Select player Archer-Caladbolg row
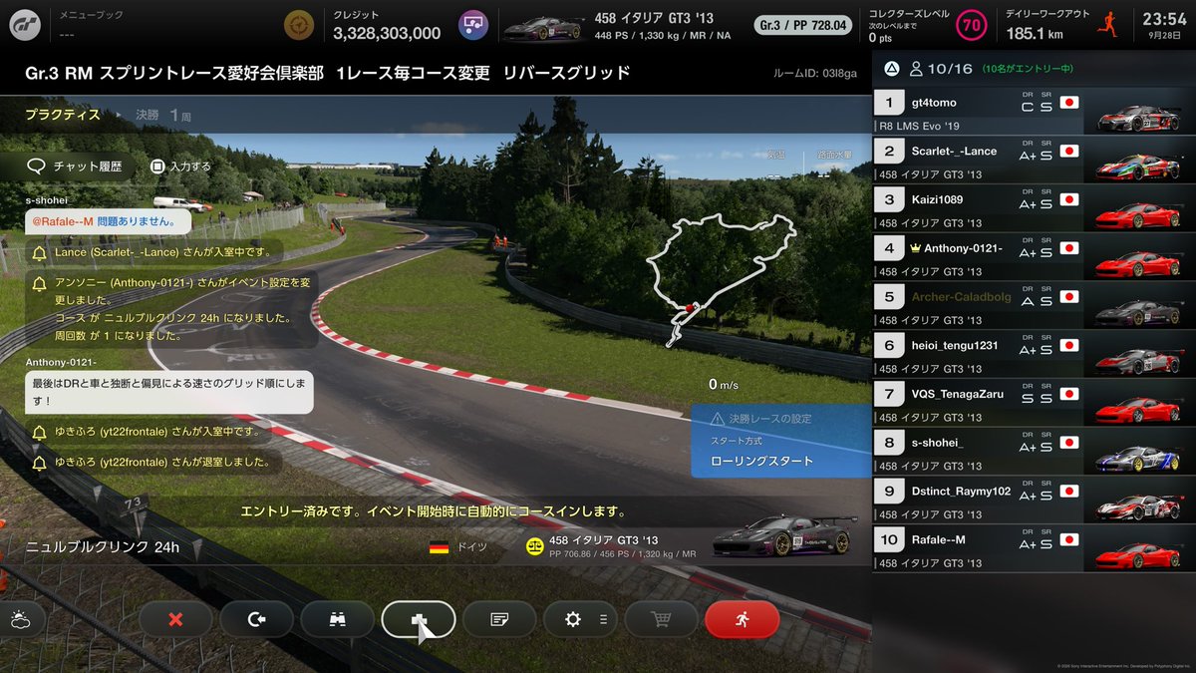Image resolution: width=1196 pixels, height=673 pixels. pos(1034,306)
